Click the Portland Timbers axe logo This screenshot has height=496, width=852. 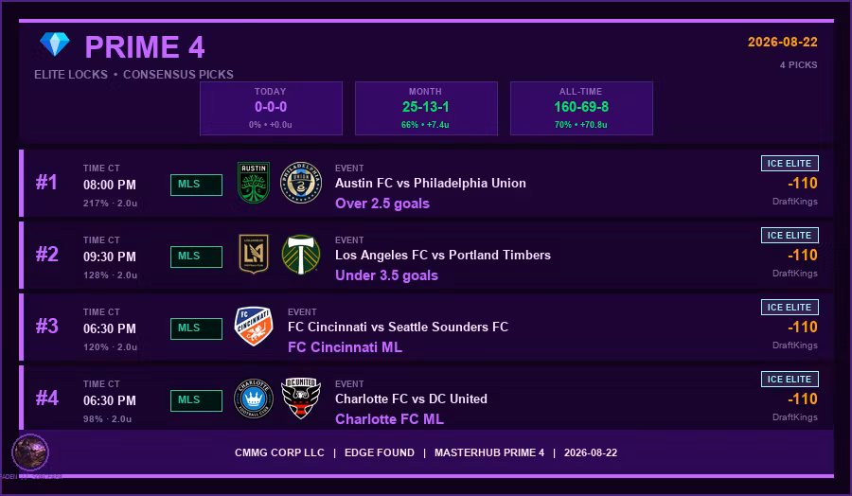[x=301, y=255]
